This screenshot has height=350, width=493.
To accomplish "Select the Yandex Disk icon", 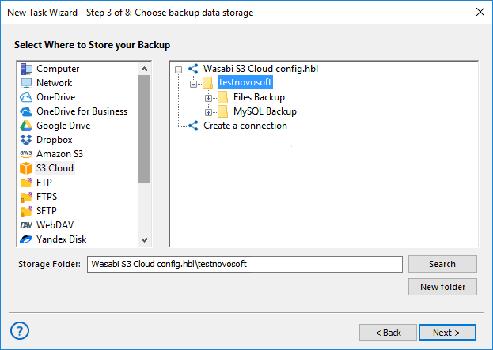I will [26, 239].
